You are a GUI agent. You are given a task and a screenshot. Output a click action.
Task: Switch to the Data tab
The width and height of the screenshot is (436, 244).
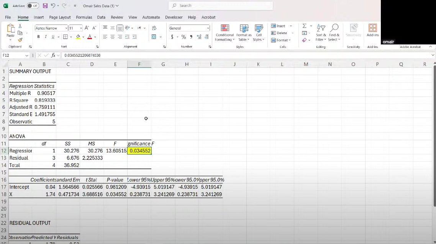(x=101, y=17)
